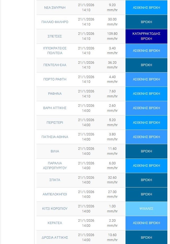Screen dimensions: 170x244
Task: Open the ΠΕΝΤΕΛΗ-ΕΑΑ station page
Action: pos(55,65)
